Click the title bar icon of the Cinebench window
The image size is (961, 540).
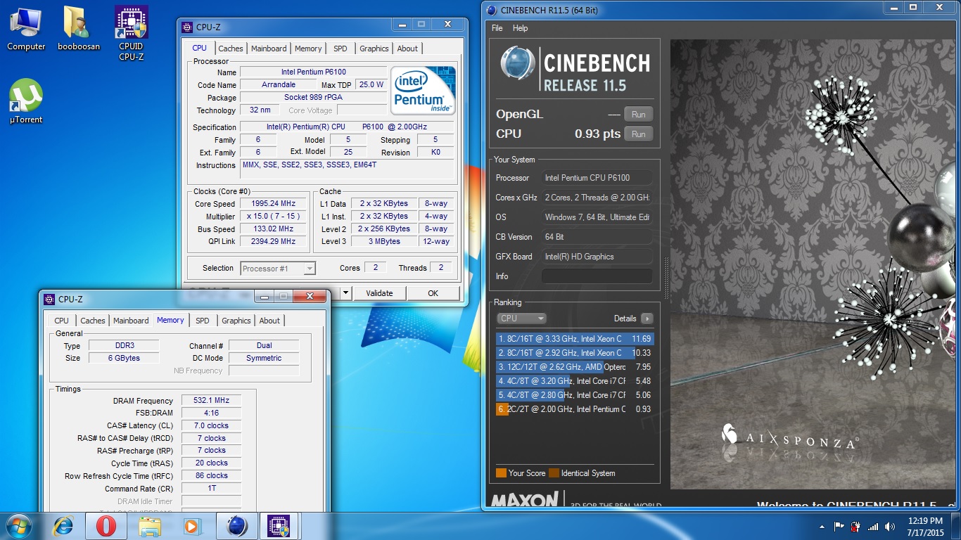click(490, 10)
